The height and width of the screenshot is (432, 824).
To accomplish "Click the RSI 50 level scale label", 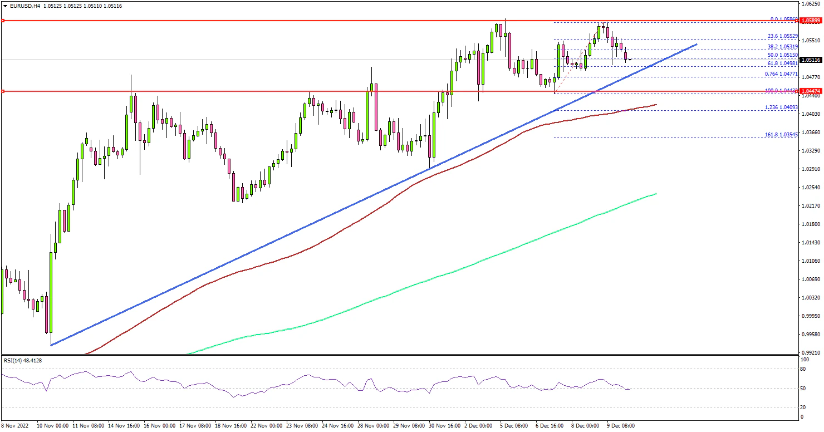I will coord(803,389).
